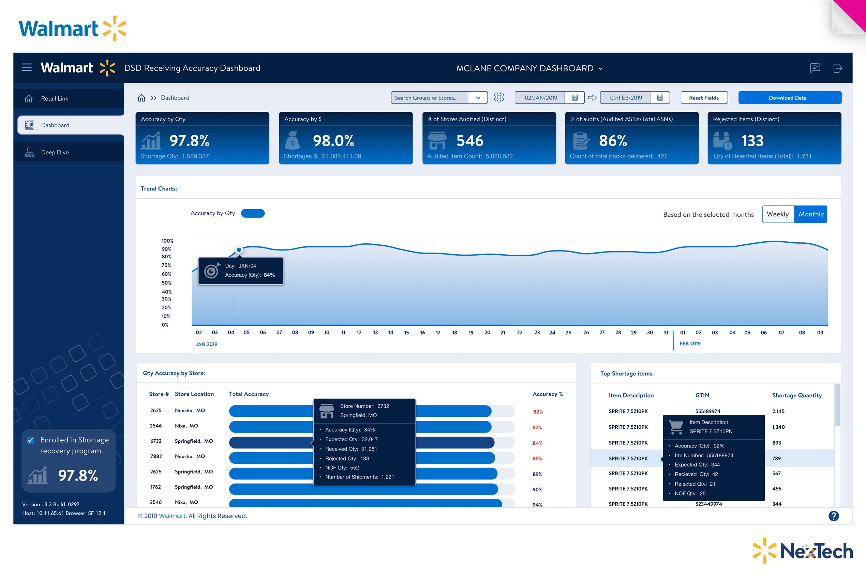Toggle the Accuracy by Qty series switch

coord(253,213)
